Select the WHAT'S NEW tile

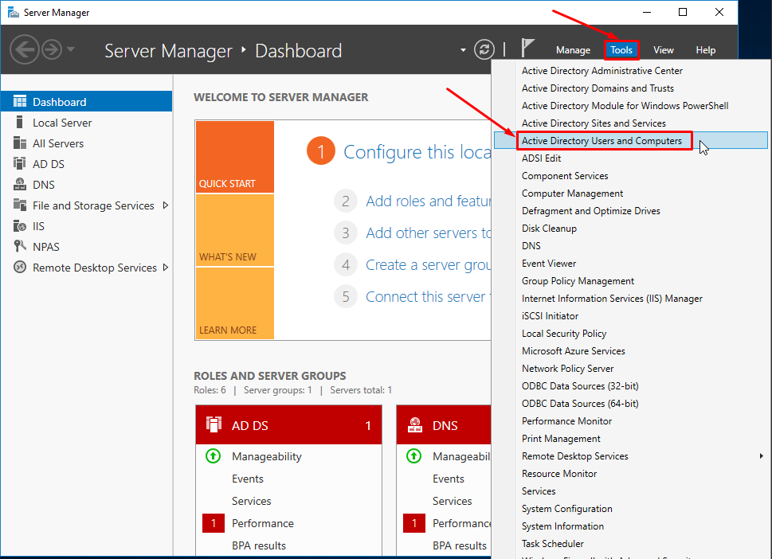(235, 230)
